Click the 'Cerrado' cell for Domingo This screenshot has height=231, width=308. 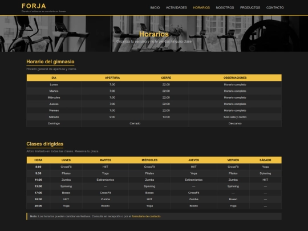coord(135,123)
